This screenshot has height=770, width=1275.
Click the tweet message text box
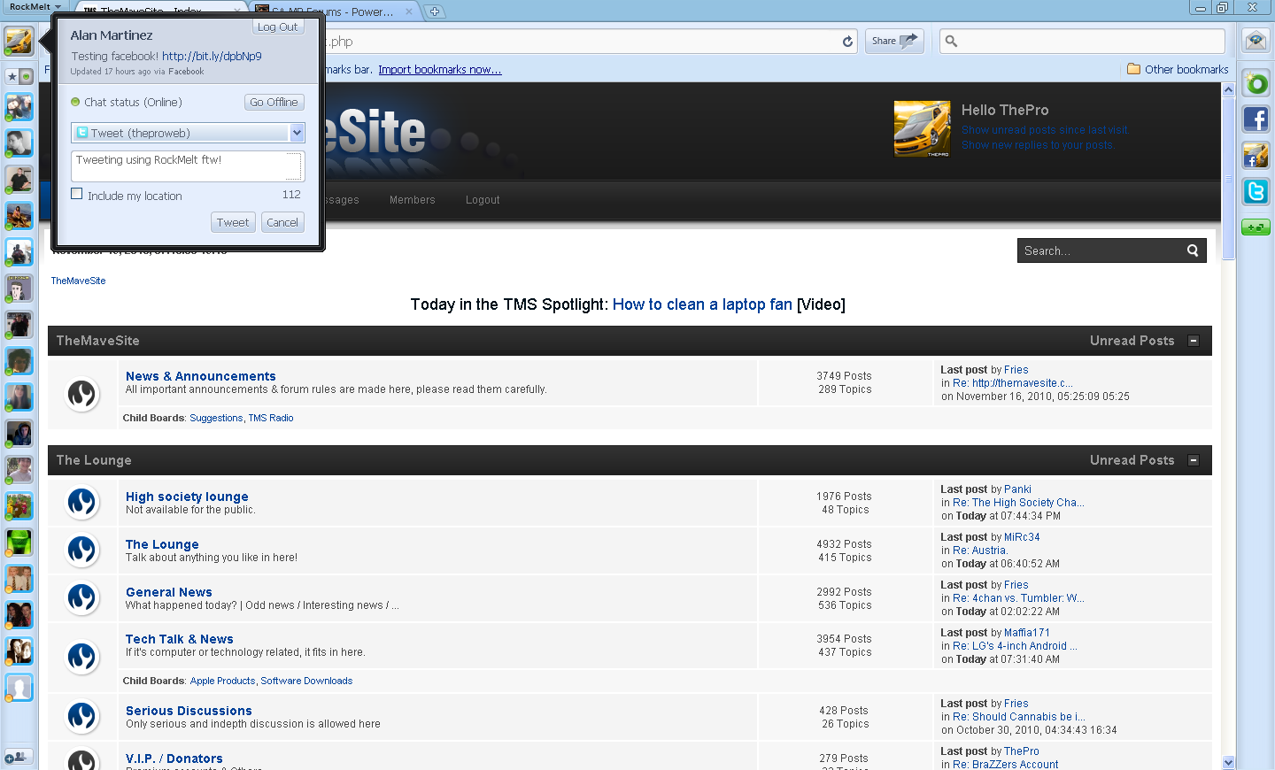click(x=188, y=166)
